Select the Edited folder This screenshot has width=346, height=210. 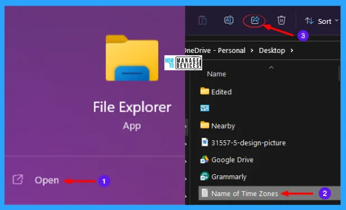tap(221, 92)
